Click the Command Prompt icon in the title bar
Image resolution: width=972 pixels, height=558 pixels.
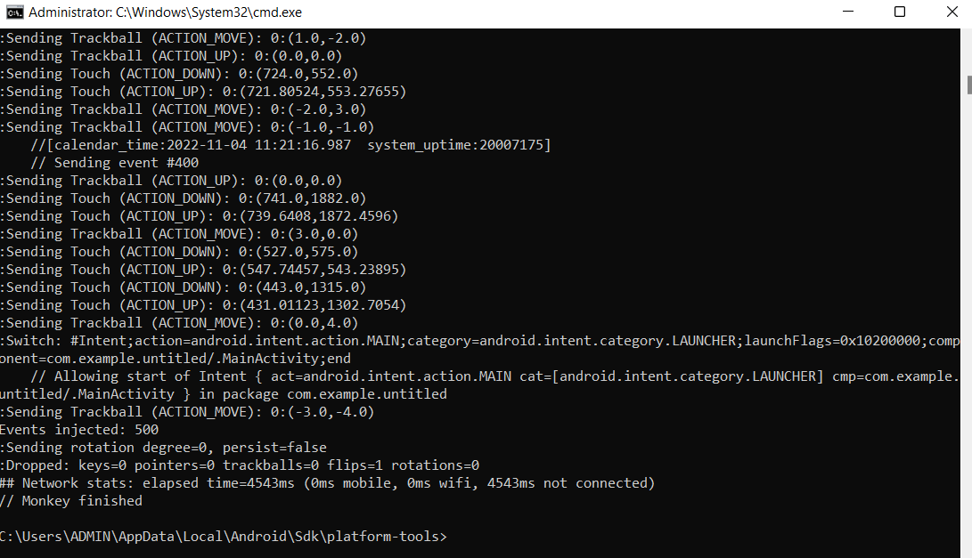[12, 12]
